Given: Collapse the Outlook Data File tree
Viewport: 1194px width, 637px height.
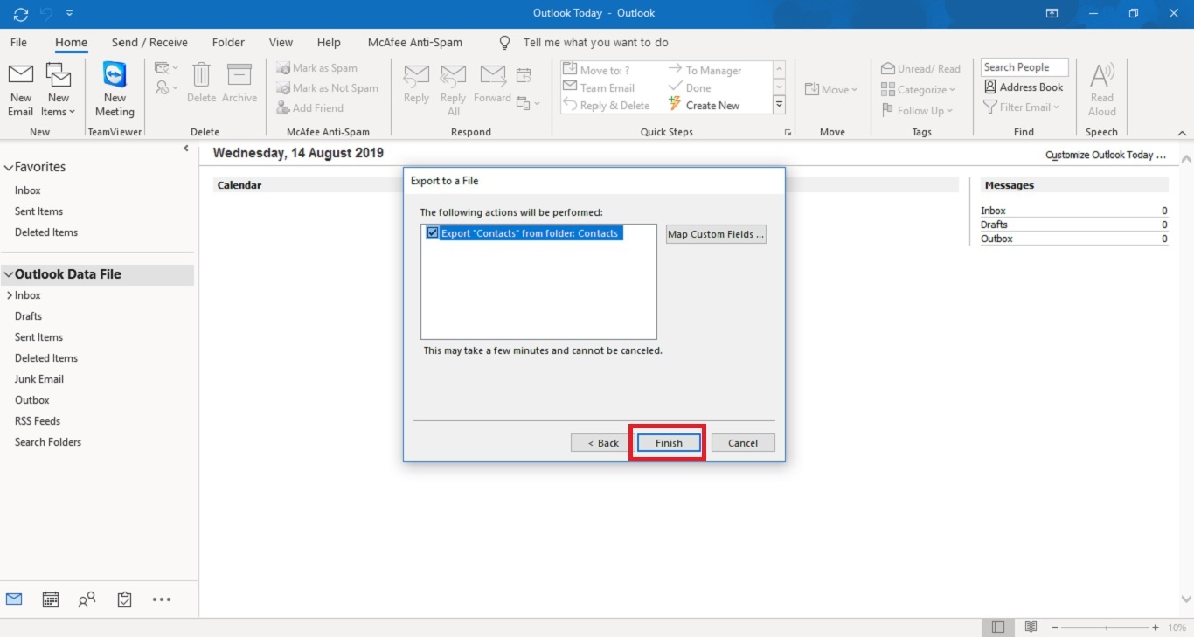Looking at the screenshot, I should tap(8, 274).
